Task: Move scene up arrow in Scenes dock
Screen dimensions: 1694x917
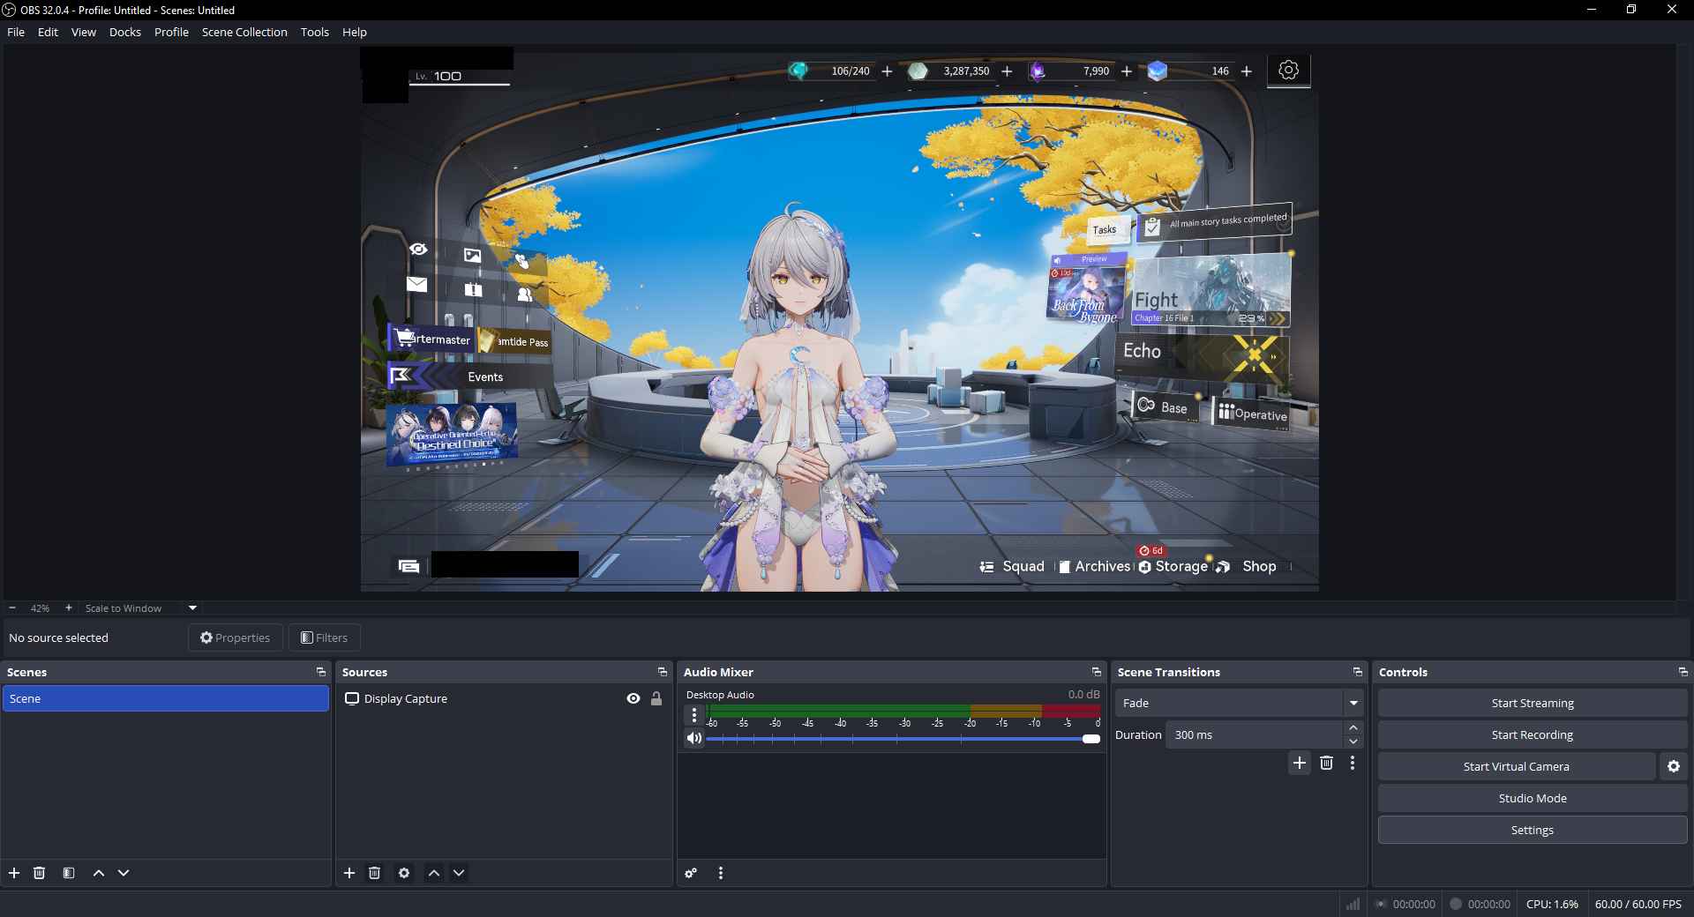Action: pos(99,873)
